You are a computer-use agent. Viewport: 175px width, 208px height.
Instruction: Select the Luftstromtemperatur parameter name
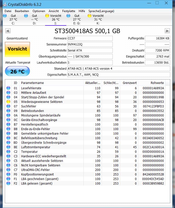tap(36, 147)
